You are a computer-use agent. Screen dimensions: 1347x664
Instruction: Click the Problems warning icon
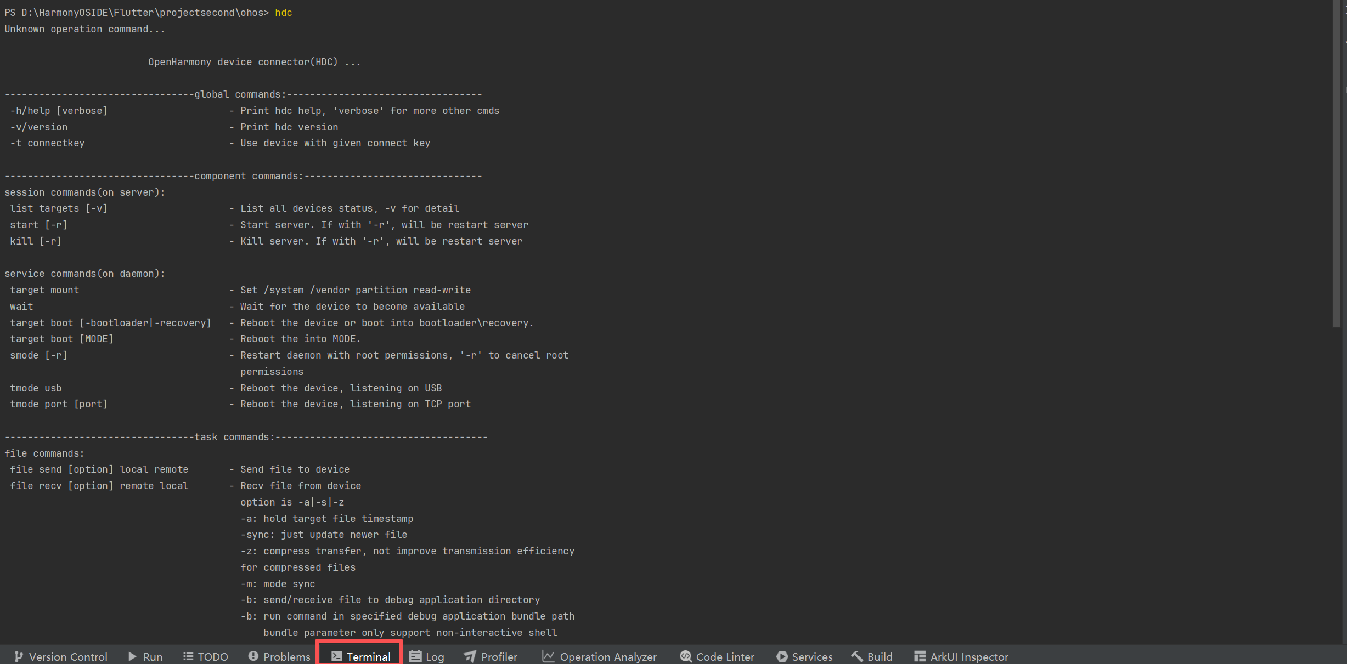pyautogui.click(x=253, y=656)
